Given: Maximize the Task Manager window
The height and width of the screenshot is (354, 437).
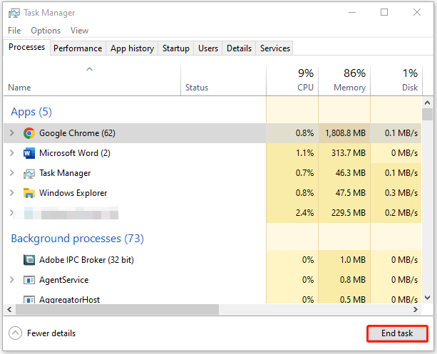Looking at the screenshot, I should [384, 12].
